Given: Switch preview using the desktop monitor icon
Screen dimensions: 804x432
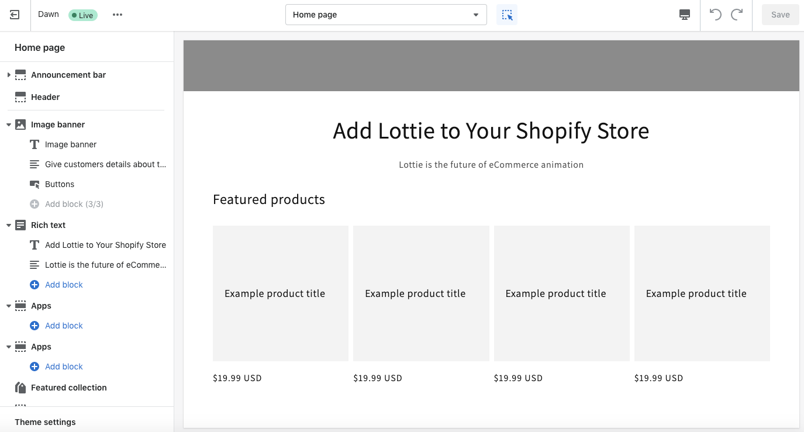Looking at the screenshot, I should pos(685,15).
